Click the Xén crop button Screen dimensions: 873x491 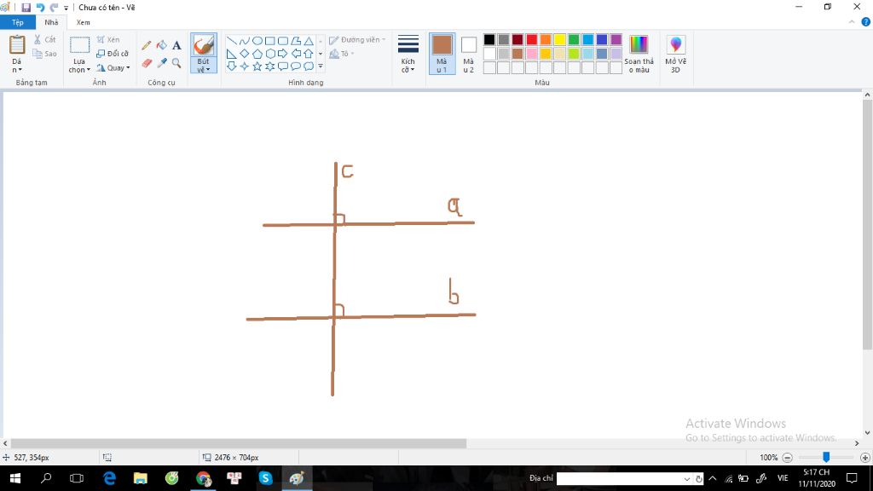108,39
